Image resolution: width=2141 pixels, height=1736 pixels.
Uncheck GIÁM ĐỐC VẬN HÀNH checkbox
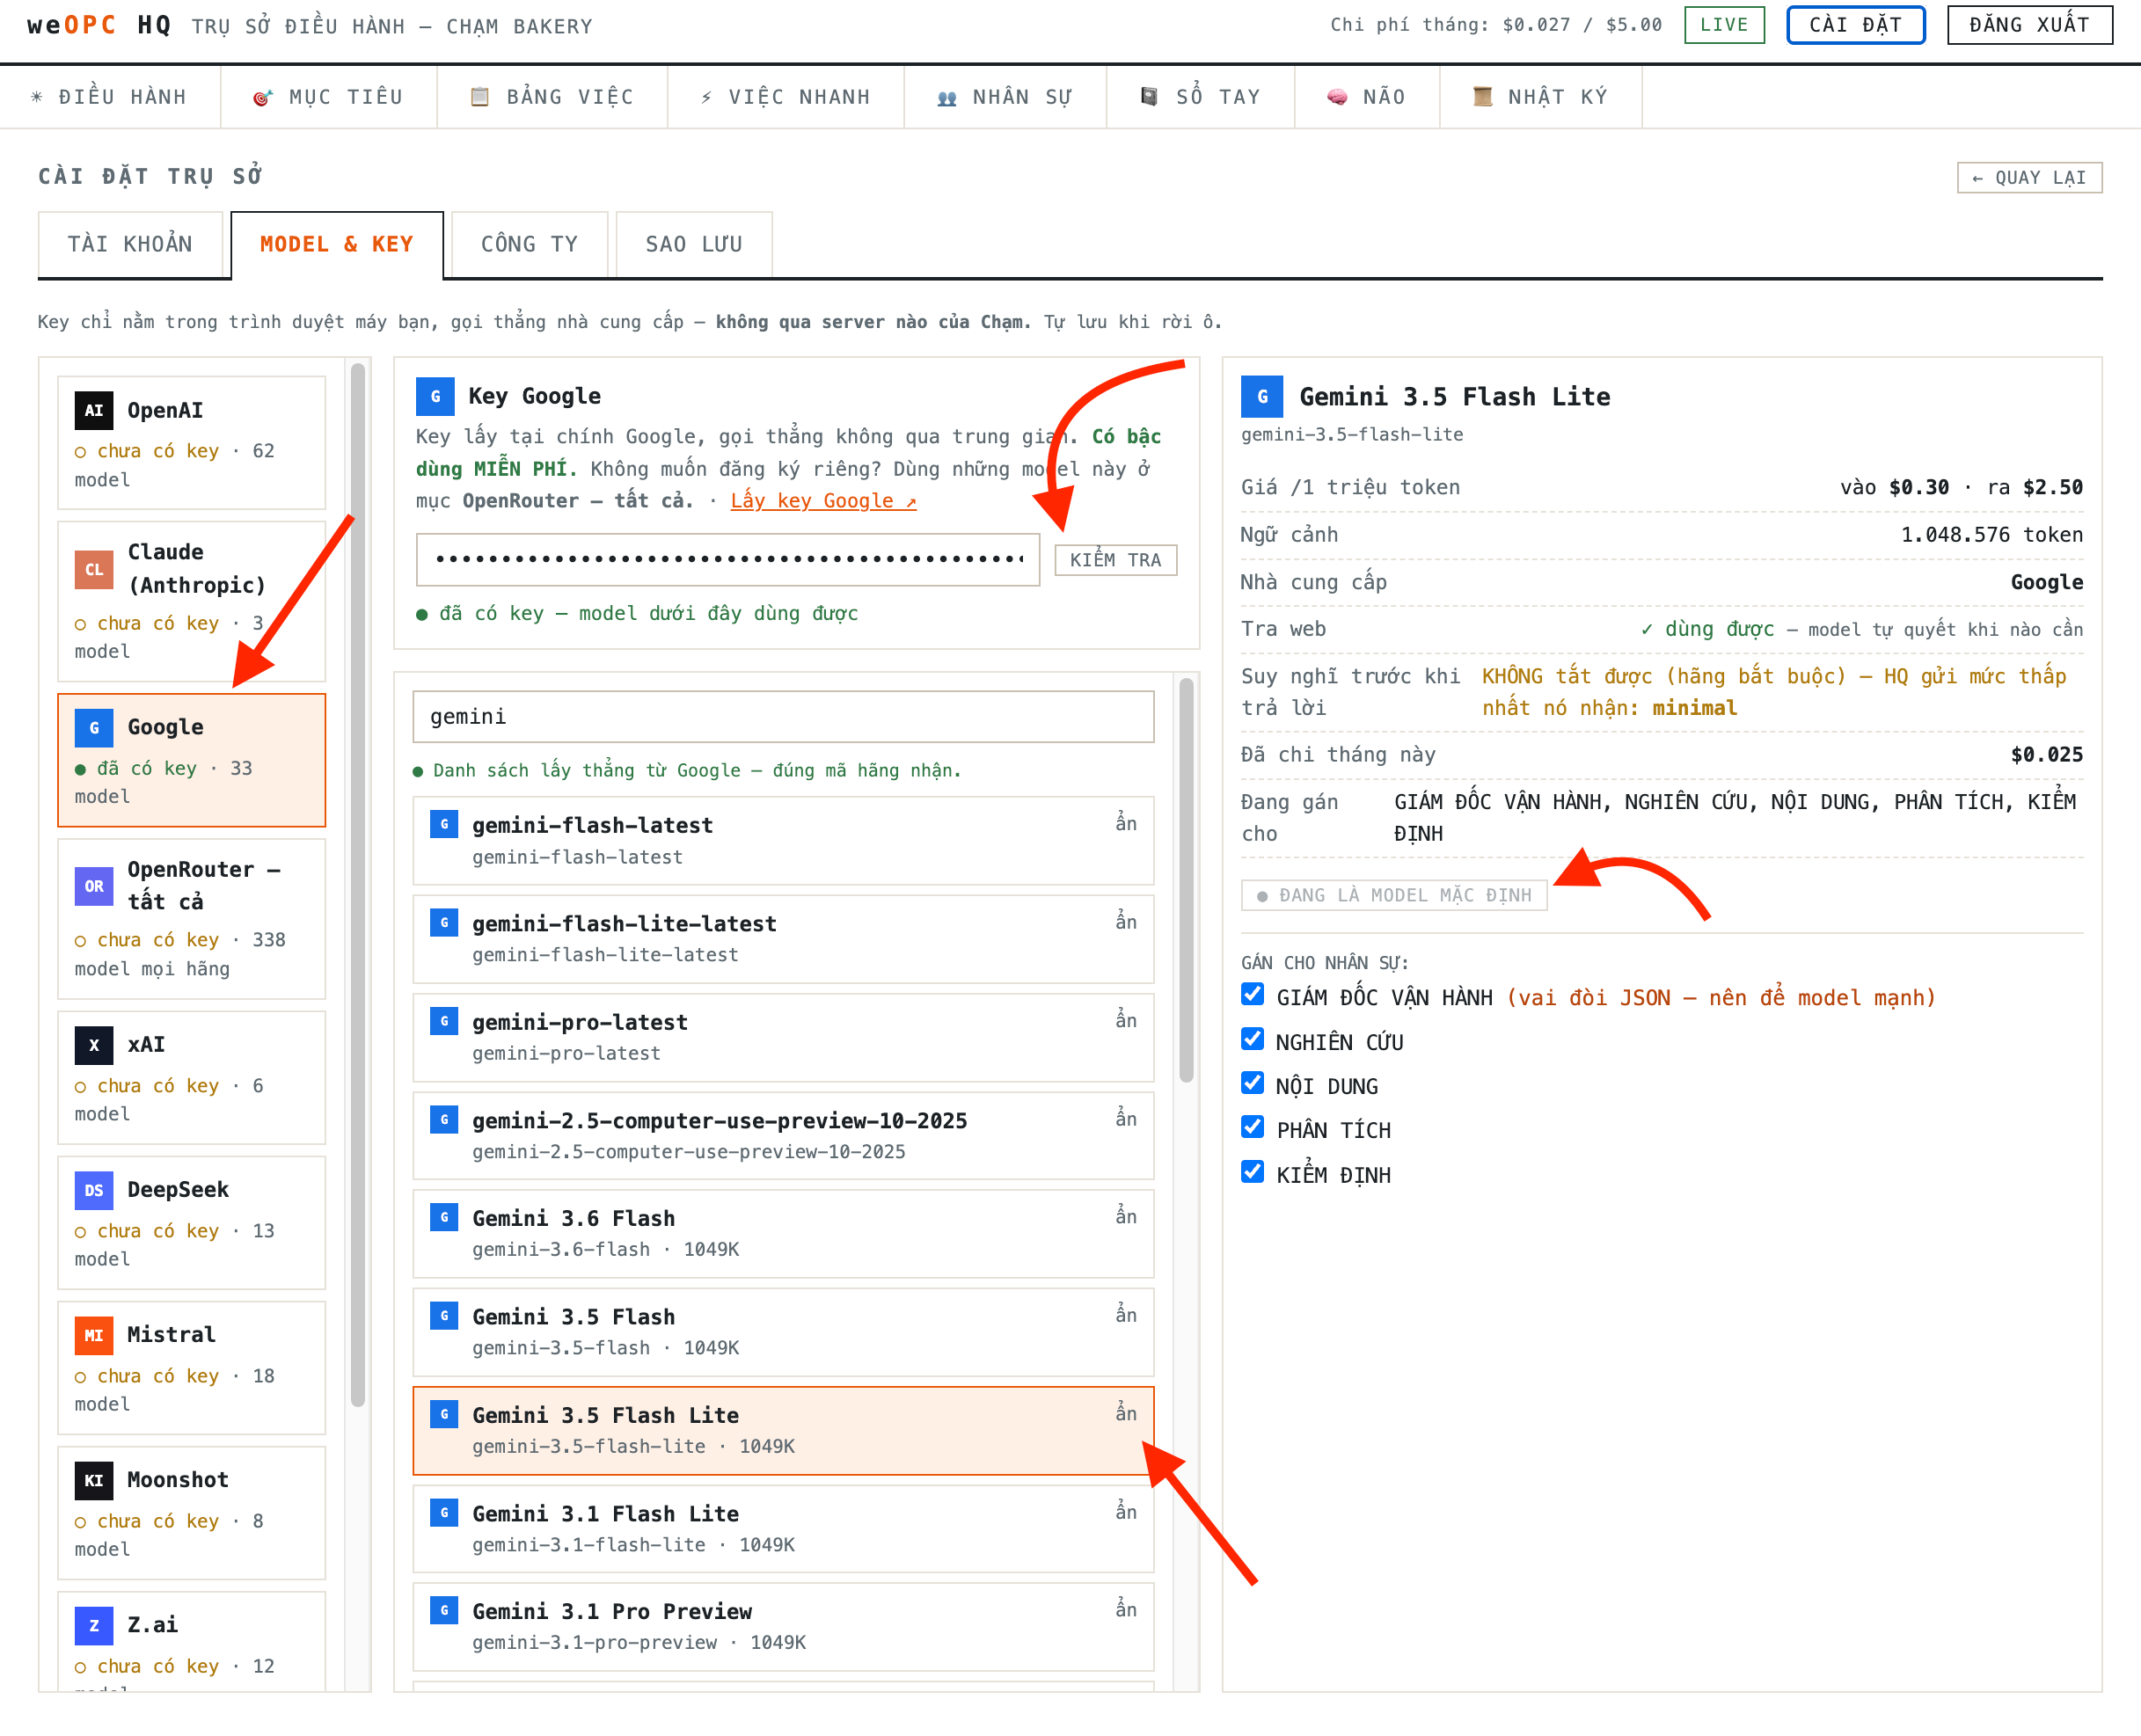(x=1252, y=994)
